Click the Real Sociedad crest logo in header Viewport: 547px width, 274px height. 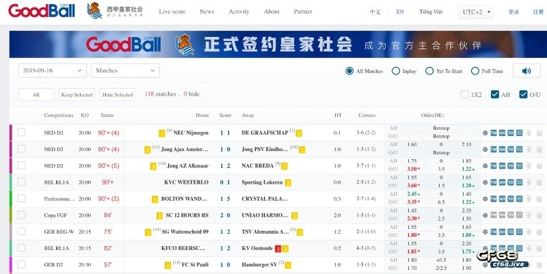coord(94,11)
